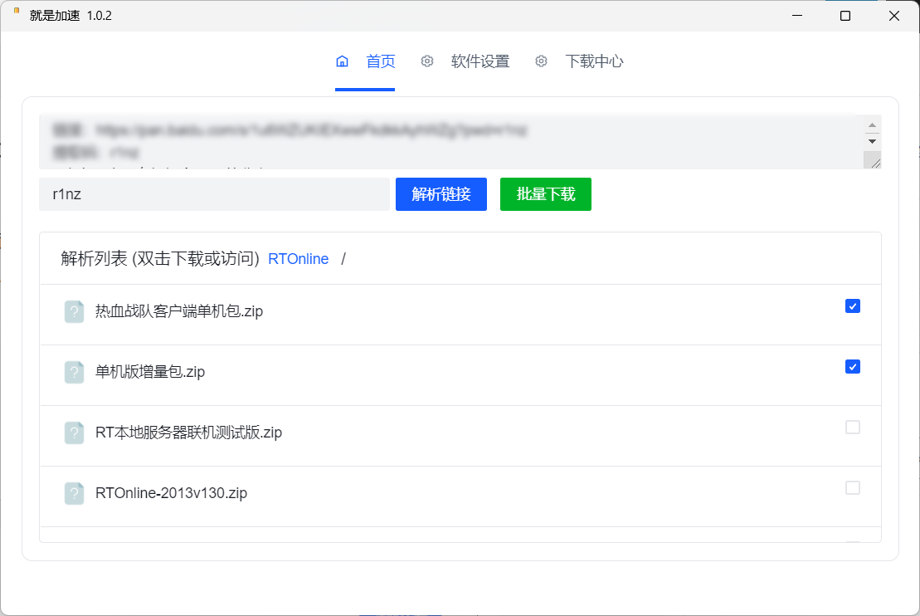Switch to the 软件设置 tab
This screenshot has height=616, width=920.
(479, 61)
